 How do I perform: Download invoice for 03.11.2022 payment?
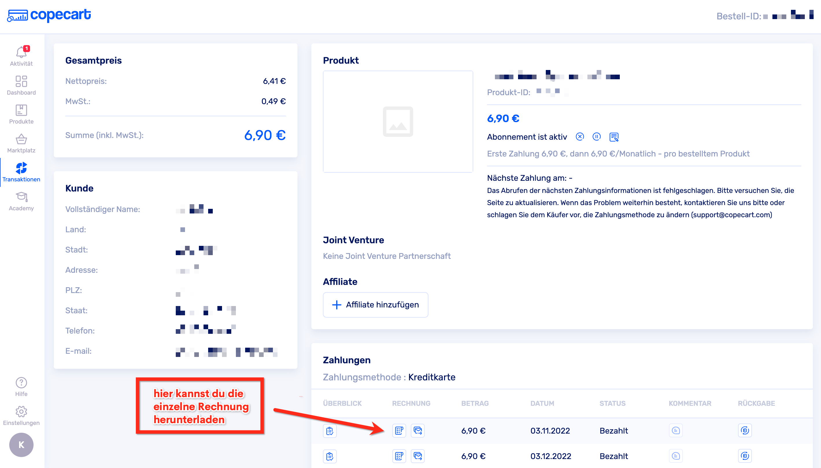coord(399,431)
